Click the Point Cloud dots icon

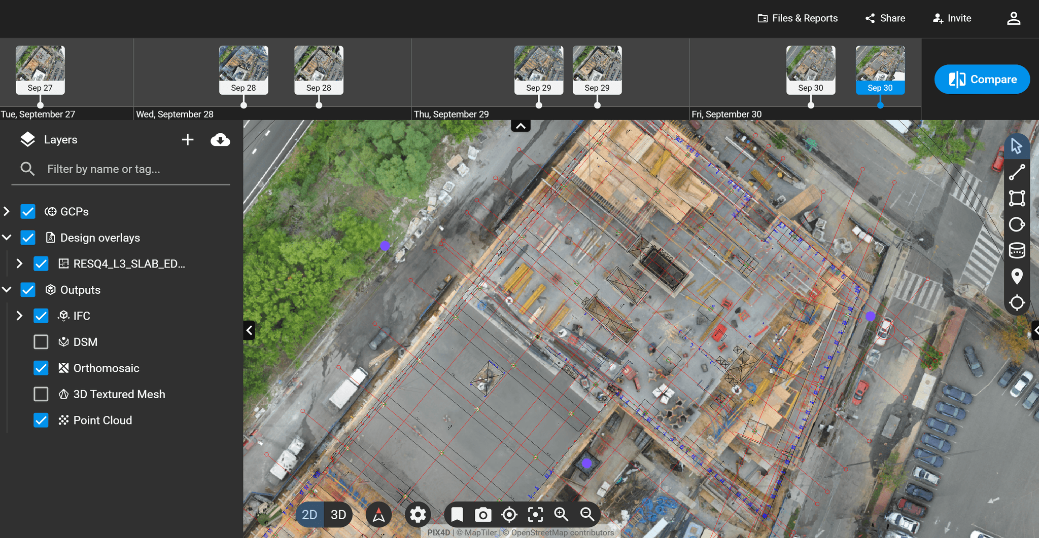click(63, 420)
